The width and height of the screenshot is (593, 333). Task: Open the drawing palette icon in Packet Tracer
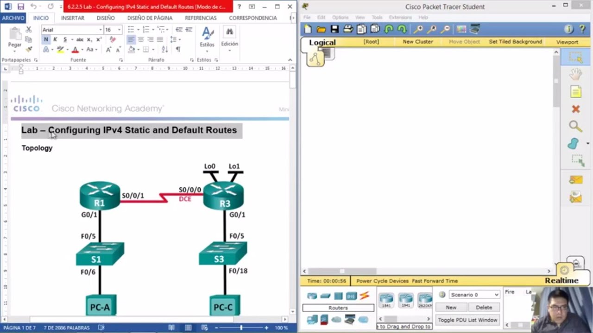(x=461, y=29)
